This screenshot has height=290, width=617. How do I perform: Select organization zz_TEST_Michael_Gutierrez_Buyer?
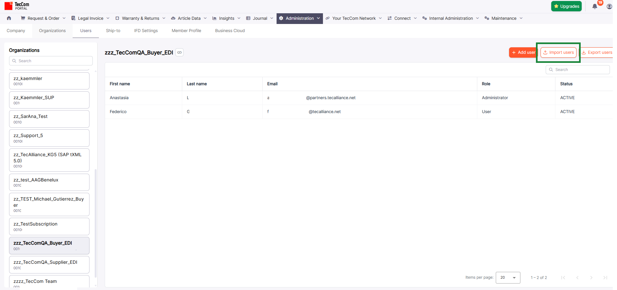49,204
